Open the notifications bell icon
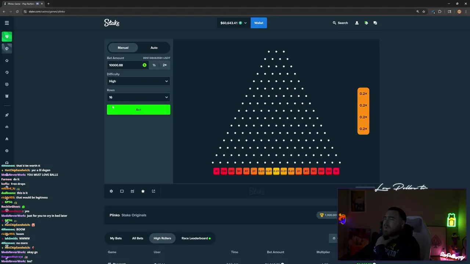 click(x=366, y=23)
